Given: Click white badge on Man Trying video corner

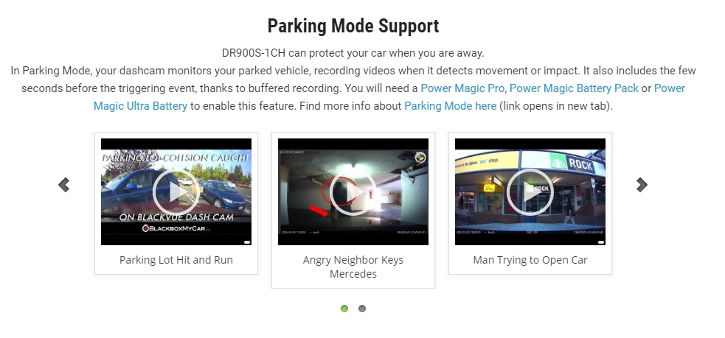Looking at the screenshot, I should click(601, 242).
